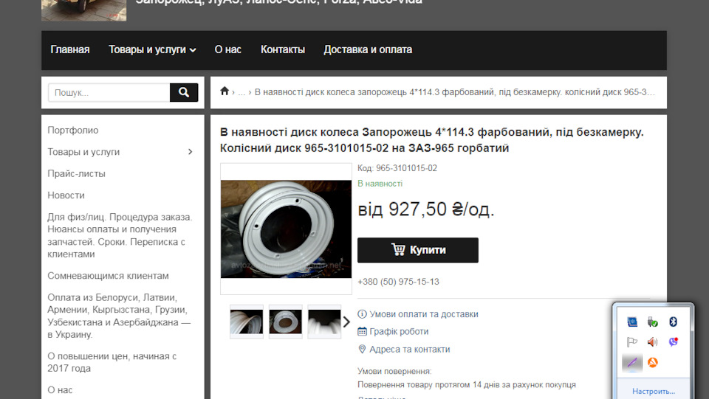Click main wheel disk product image
709x399 pixels.
[x=286, y=229]
